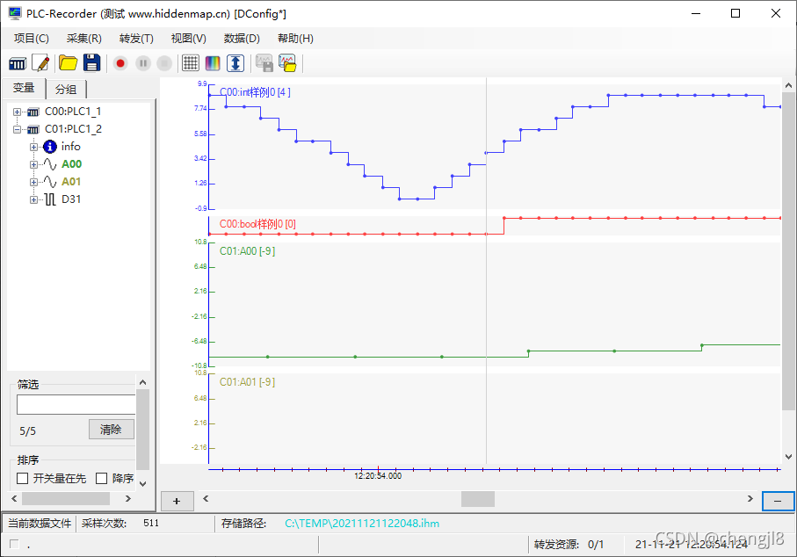The height and width of the screenshot is (557, 797).
Task: Click the greyed pause recording button
Action: pyautogui.click(x=143, y=63)
